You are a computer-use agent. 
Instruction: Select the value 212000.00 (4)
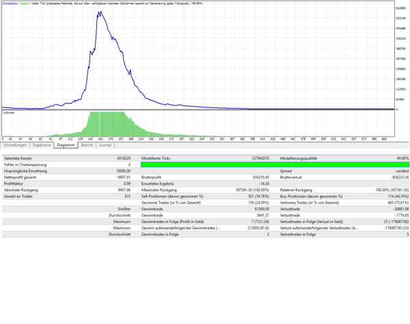(x=258, y=228)
